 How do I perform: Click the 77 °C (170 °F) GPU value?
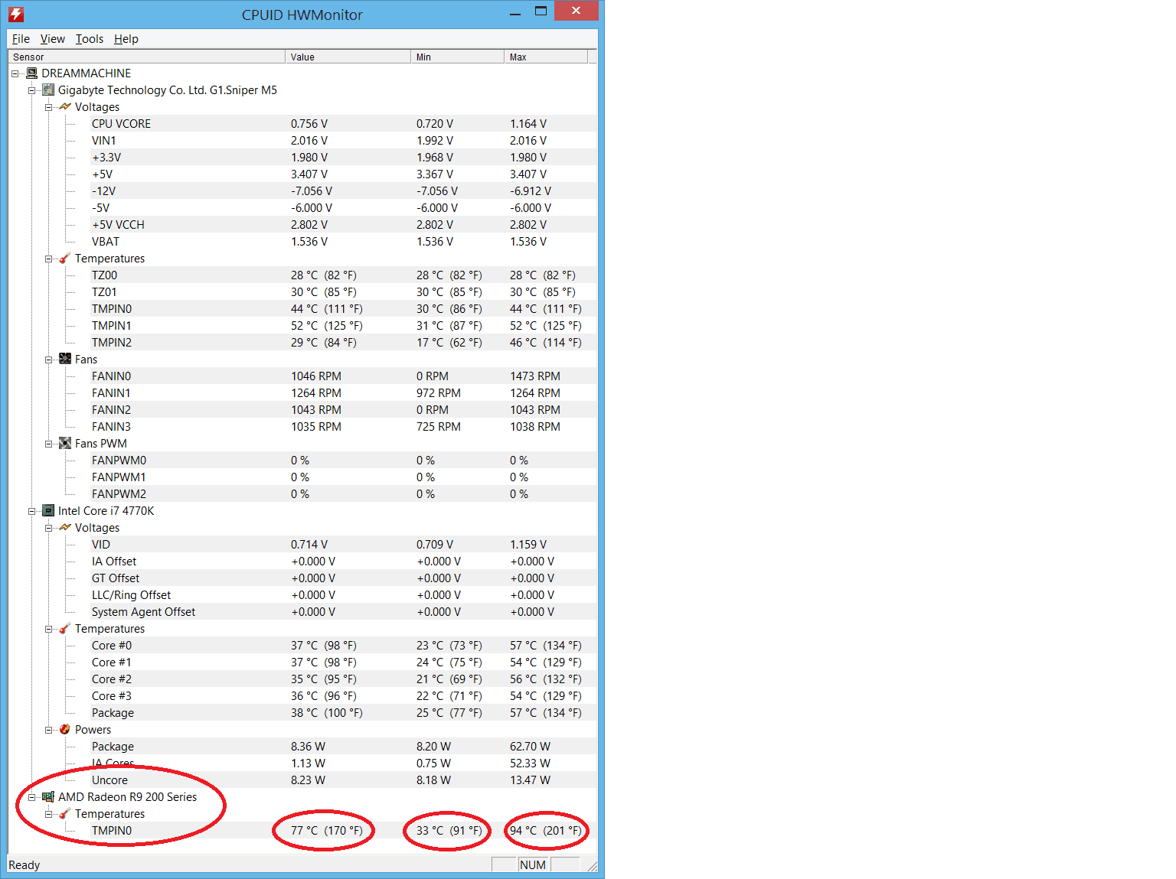pos(327,830)
